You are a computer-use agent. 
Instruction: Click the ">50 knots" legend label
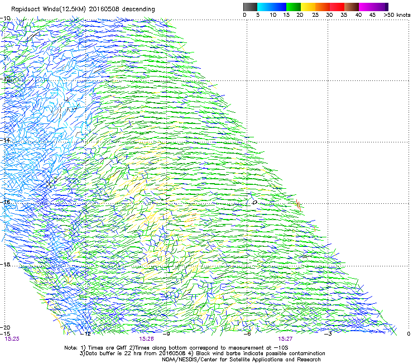click(397, 15)
